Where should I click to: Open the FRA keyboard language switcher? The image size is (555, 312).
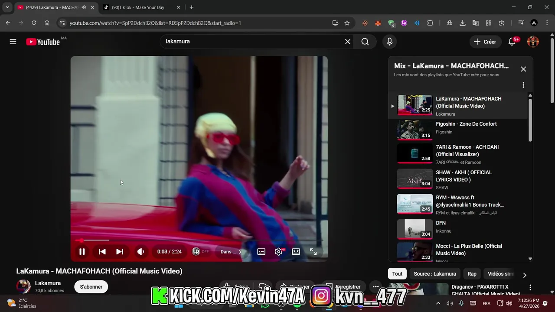click(486, 303)
